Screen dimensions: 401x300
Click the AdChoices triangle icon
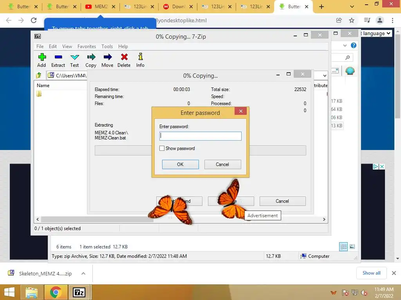click(376, 166)
